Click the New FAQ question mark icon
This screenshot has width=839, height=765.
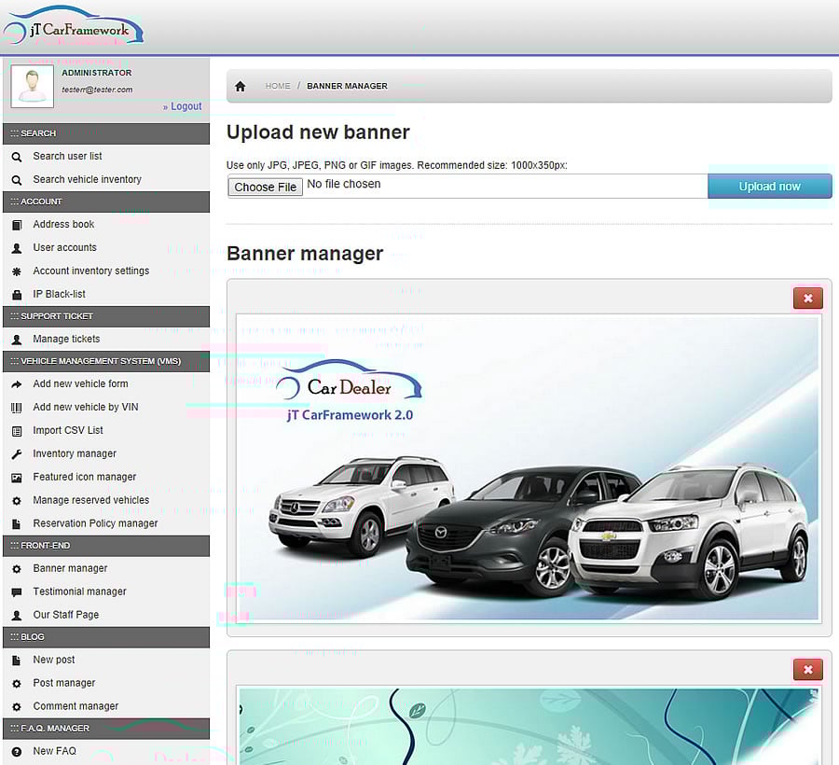click(17, 752)
